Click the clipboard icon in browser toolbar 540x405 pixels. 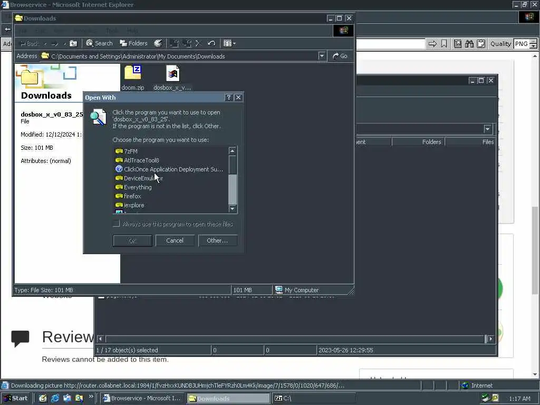click(x=481, y=44)
